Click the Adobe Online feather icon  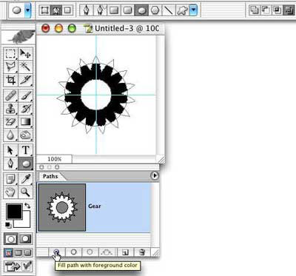[18, 36]
